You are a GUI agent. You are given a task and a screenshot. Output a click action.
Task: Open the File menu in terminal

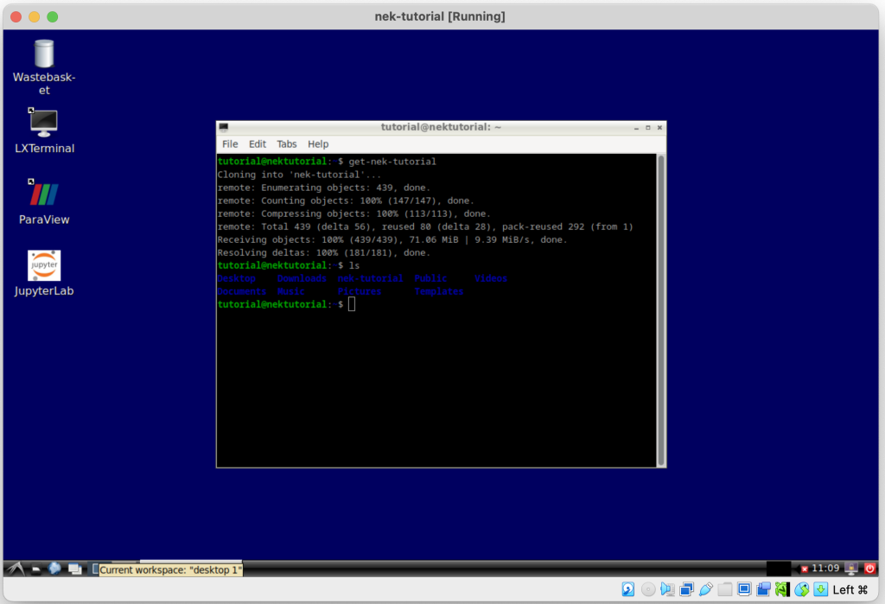pos(230,144)
